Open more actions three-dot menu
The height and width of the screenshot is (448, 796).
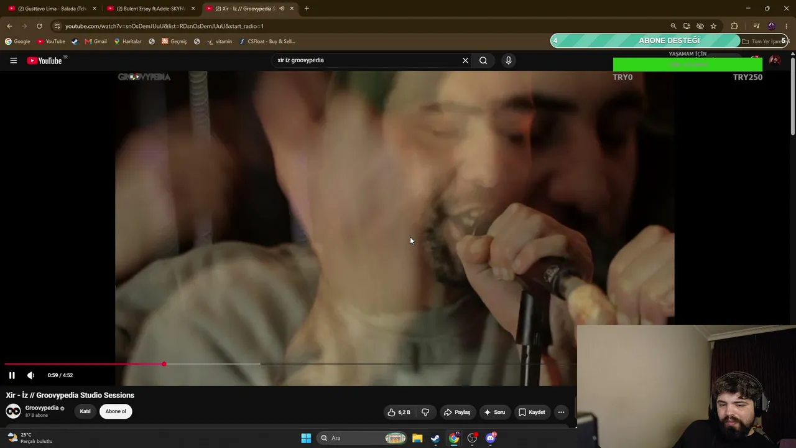pos(561,412)
